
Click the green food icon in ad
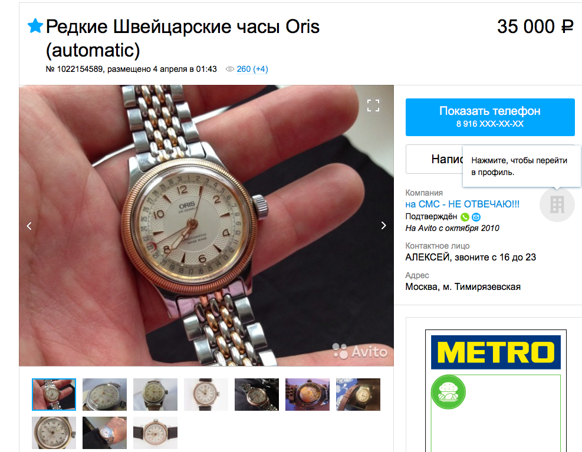pos(448,392)
